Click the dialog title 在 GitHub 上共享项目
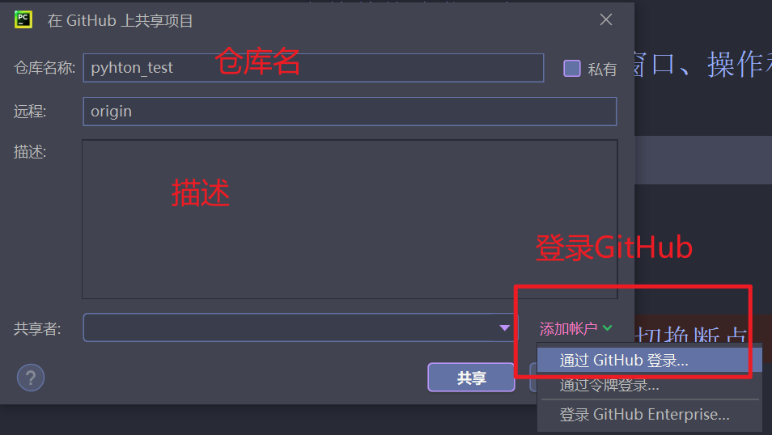Screen dimensions: 772x435 (120, 20)
